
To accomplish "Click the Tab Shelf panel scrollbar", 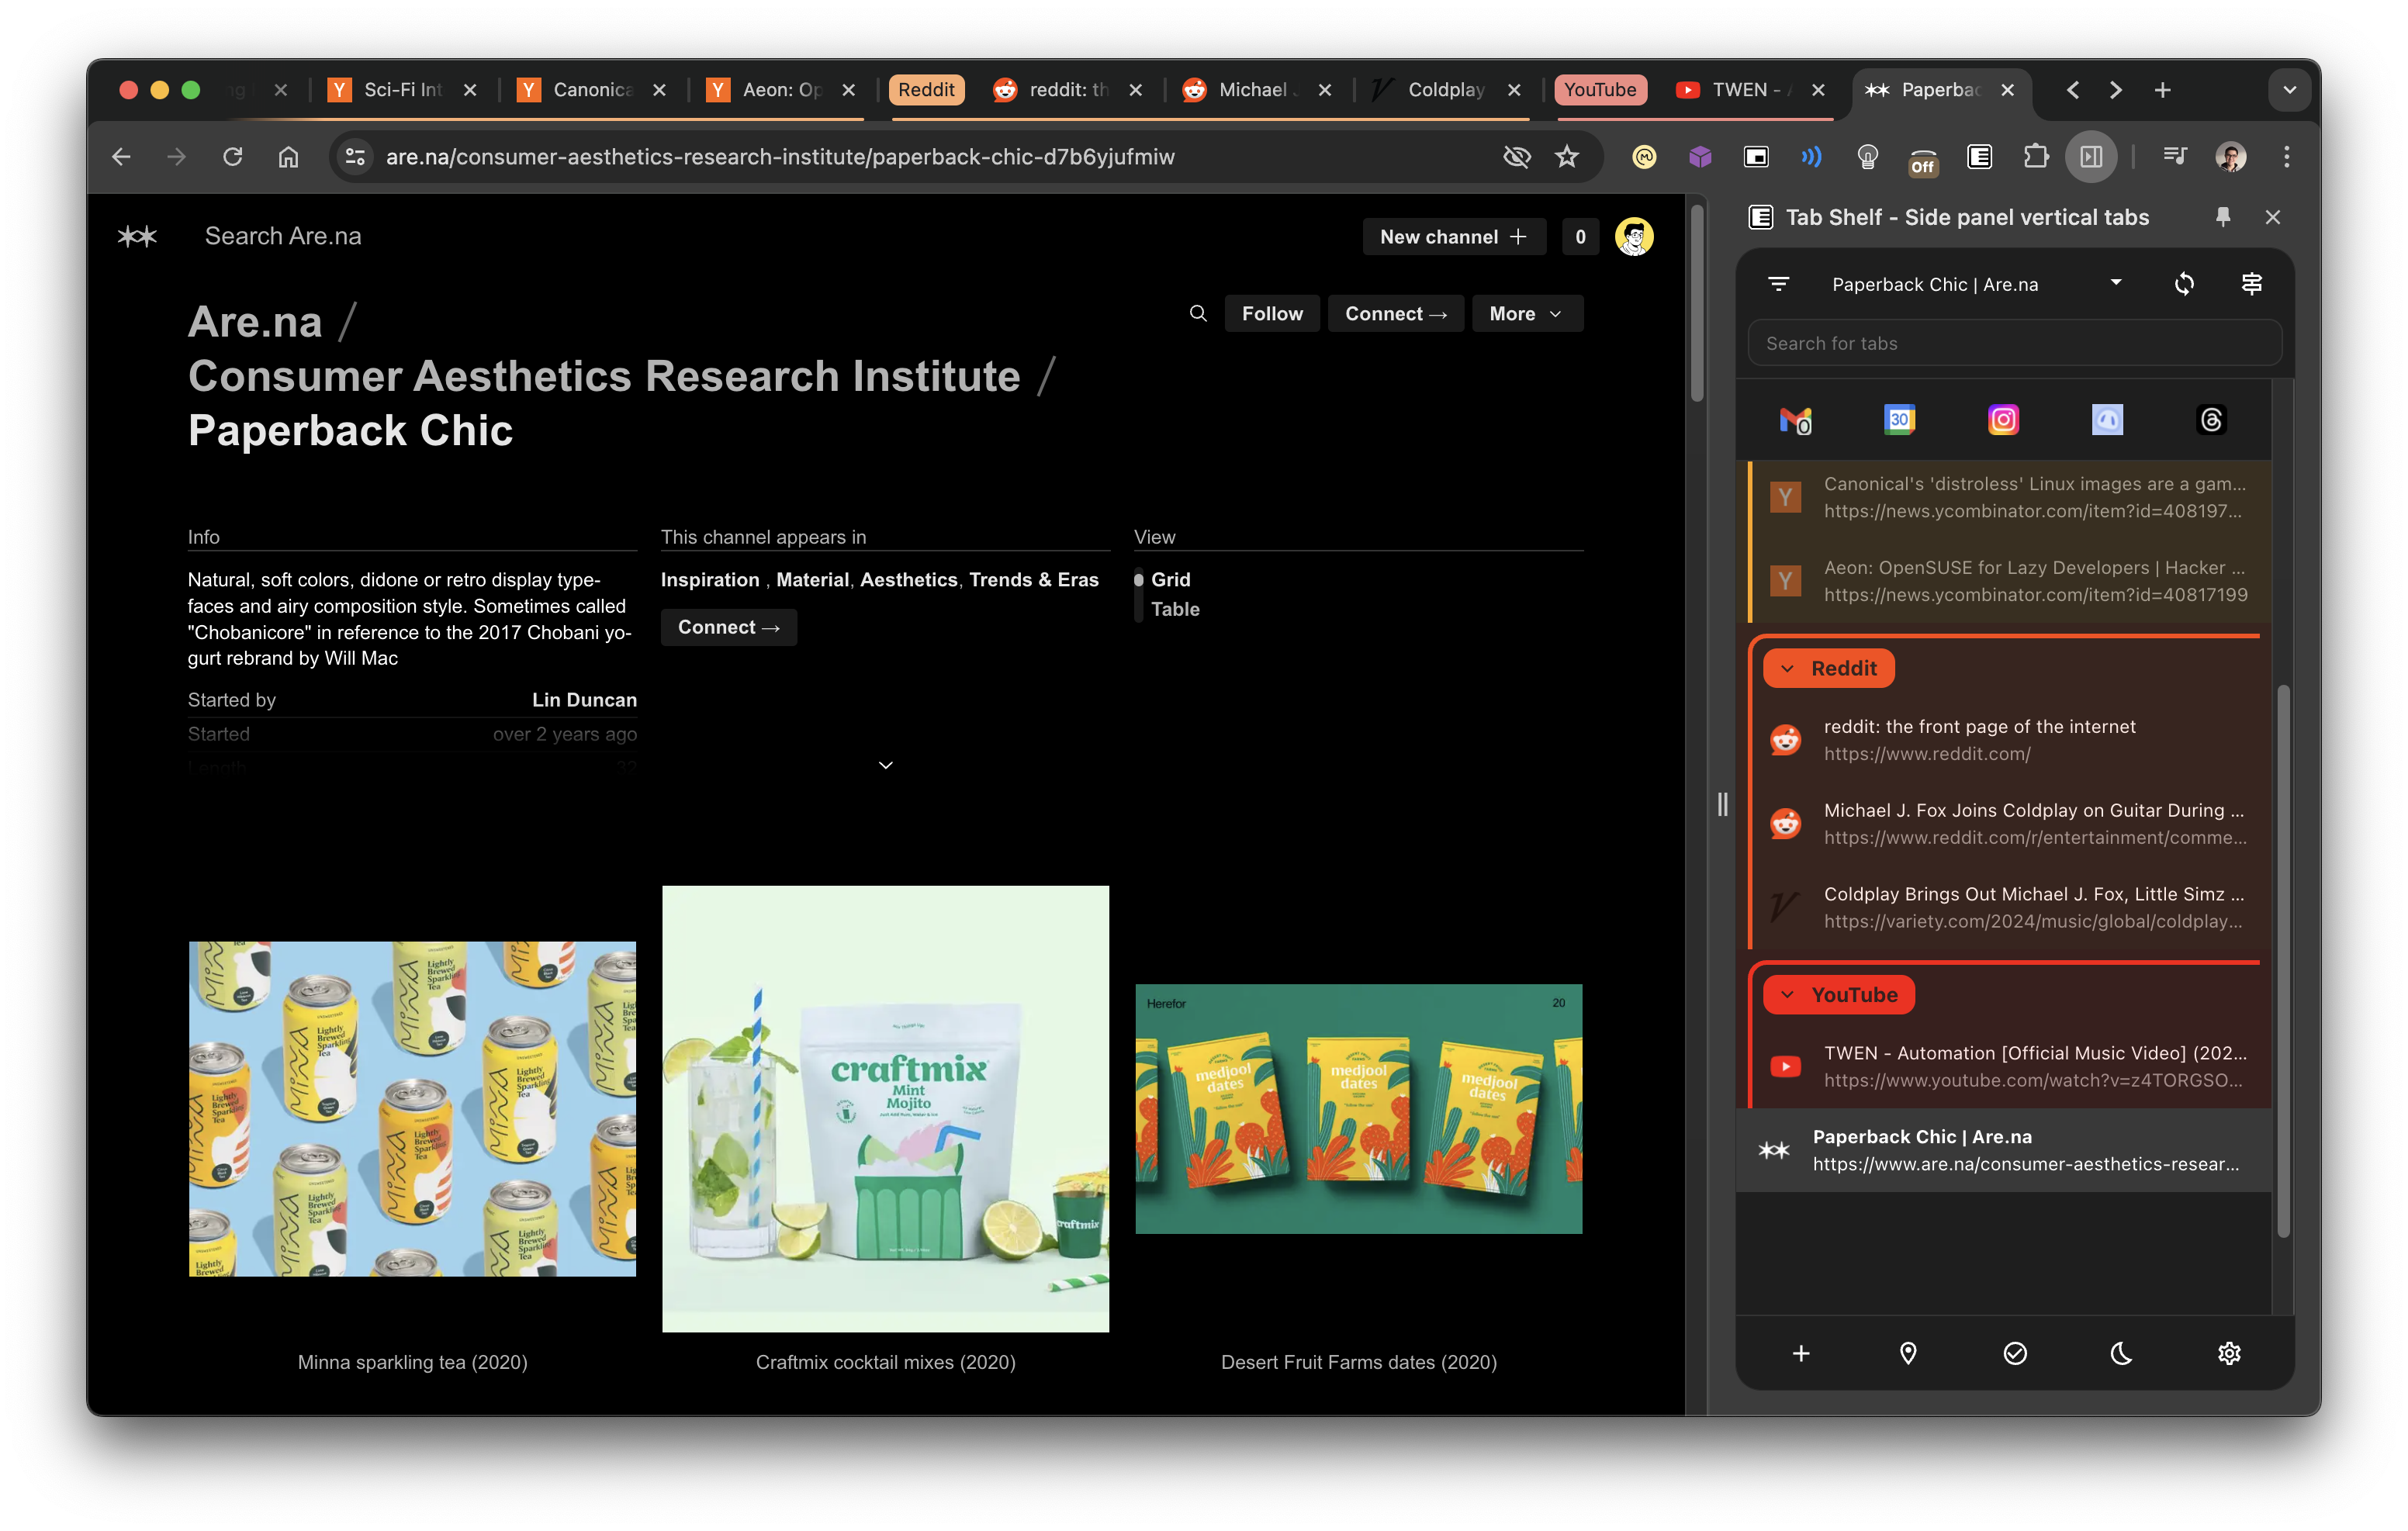I will click(x=2283, y=960).
